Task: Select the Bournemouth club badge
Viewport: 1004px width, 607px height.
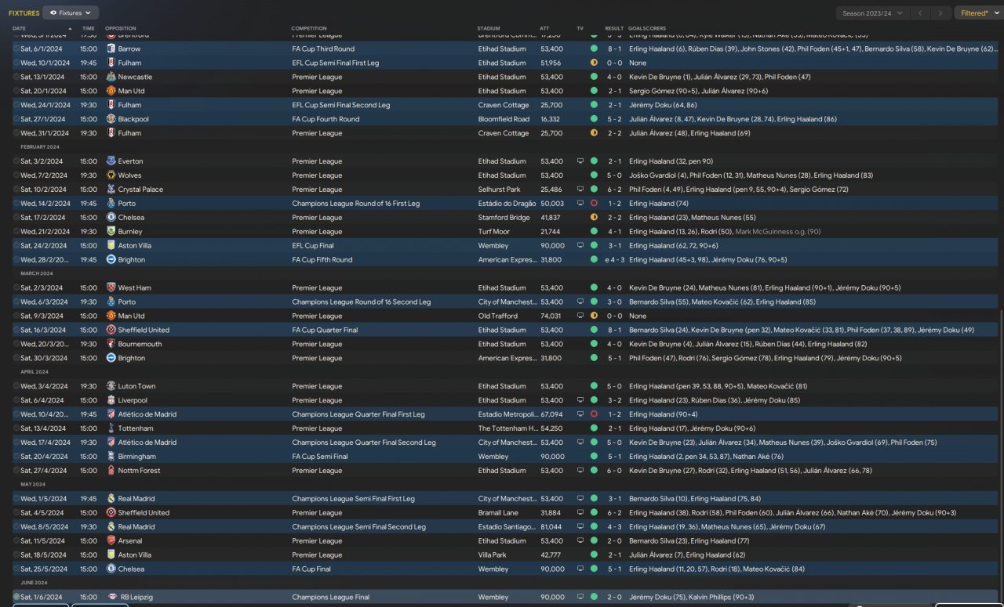Action: point(111,344)
